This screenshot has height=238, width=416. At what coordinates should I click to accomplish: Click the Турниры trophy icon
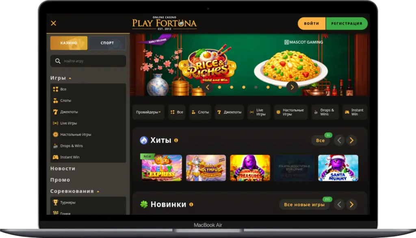coord(55,202)
